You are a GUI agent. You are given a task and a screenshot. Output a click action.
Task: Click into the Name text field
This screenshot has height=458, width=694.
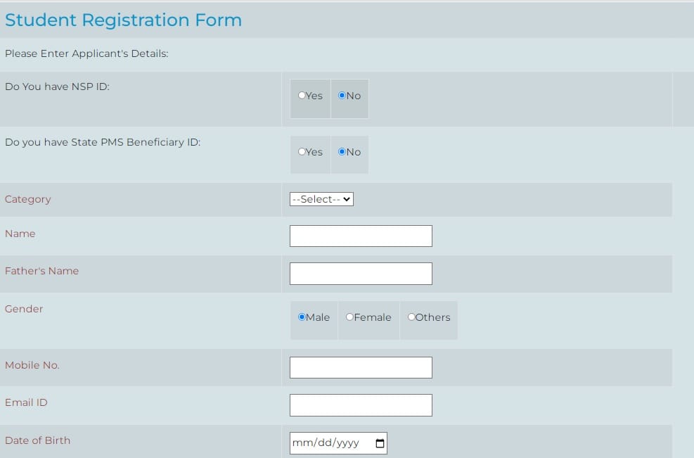coord(361,236)
